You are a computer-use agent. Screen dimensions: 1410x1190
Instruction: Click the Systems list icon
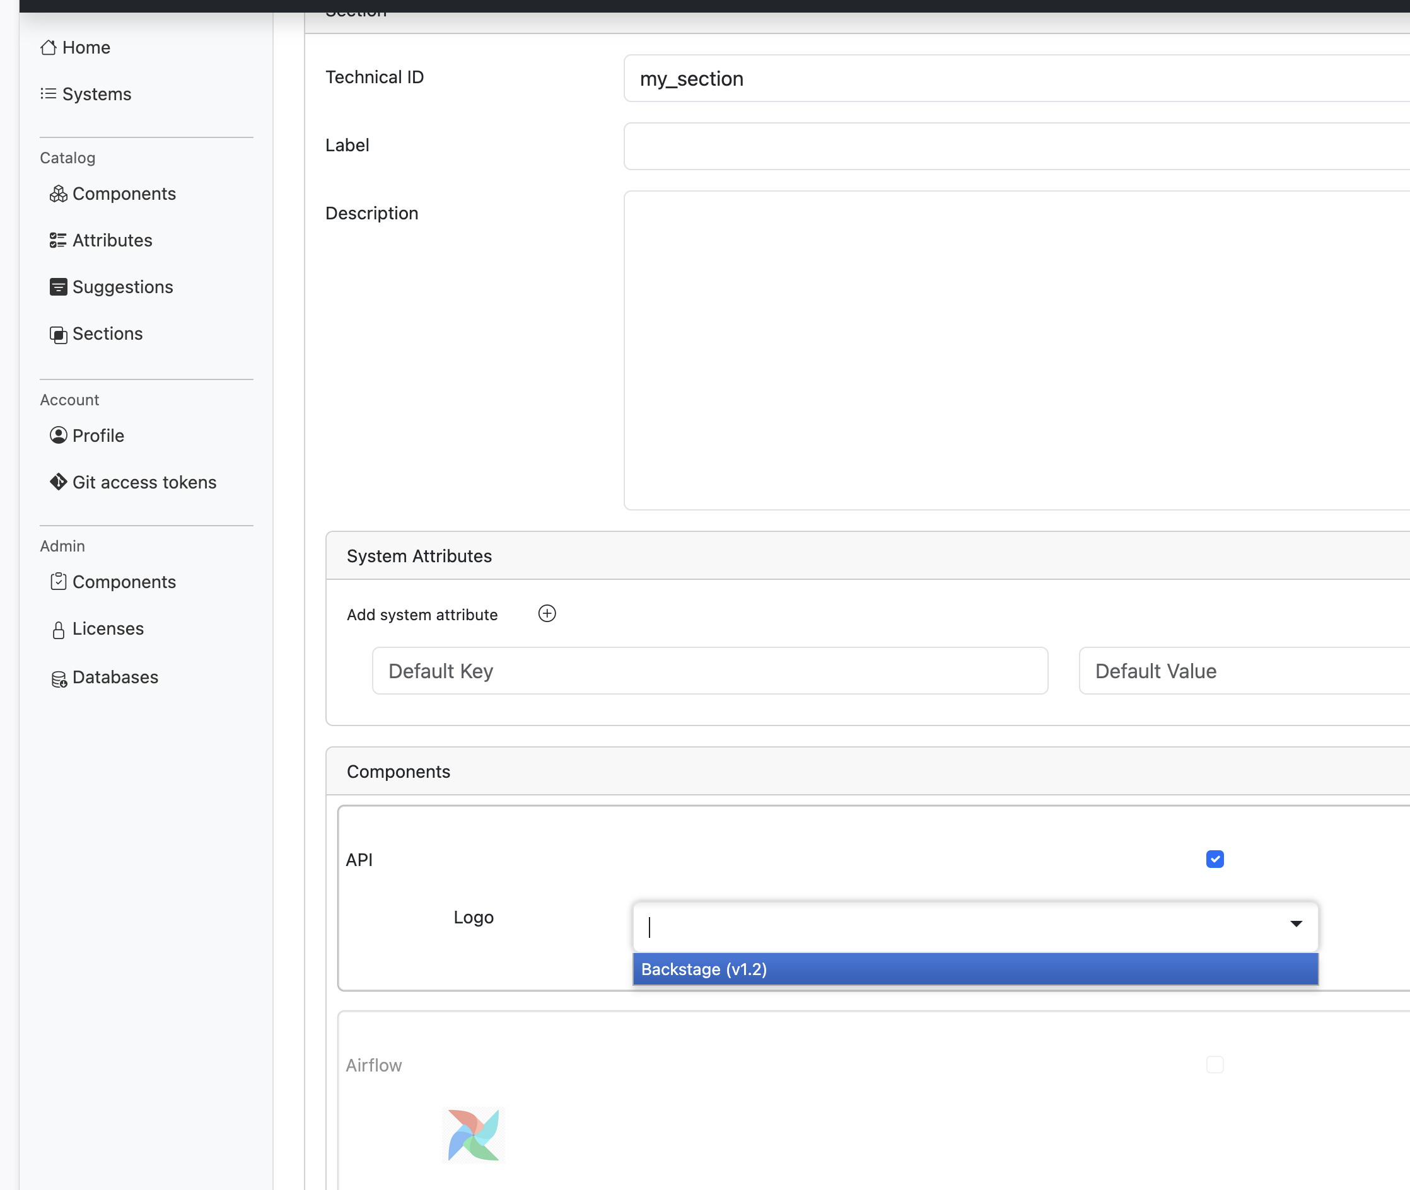tap(48, 94)
